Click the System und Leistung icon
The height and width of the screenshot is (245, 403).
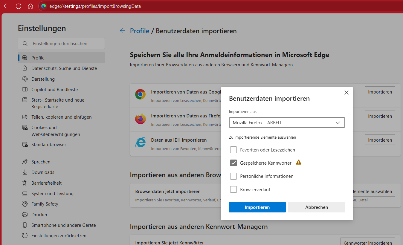tap(25, 194)
